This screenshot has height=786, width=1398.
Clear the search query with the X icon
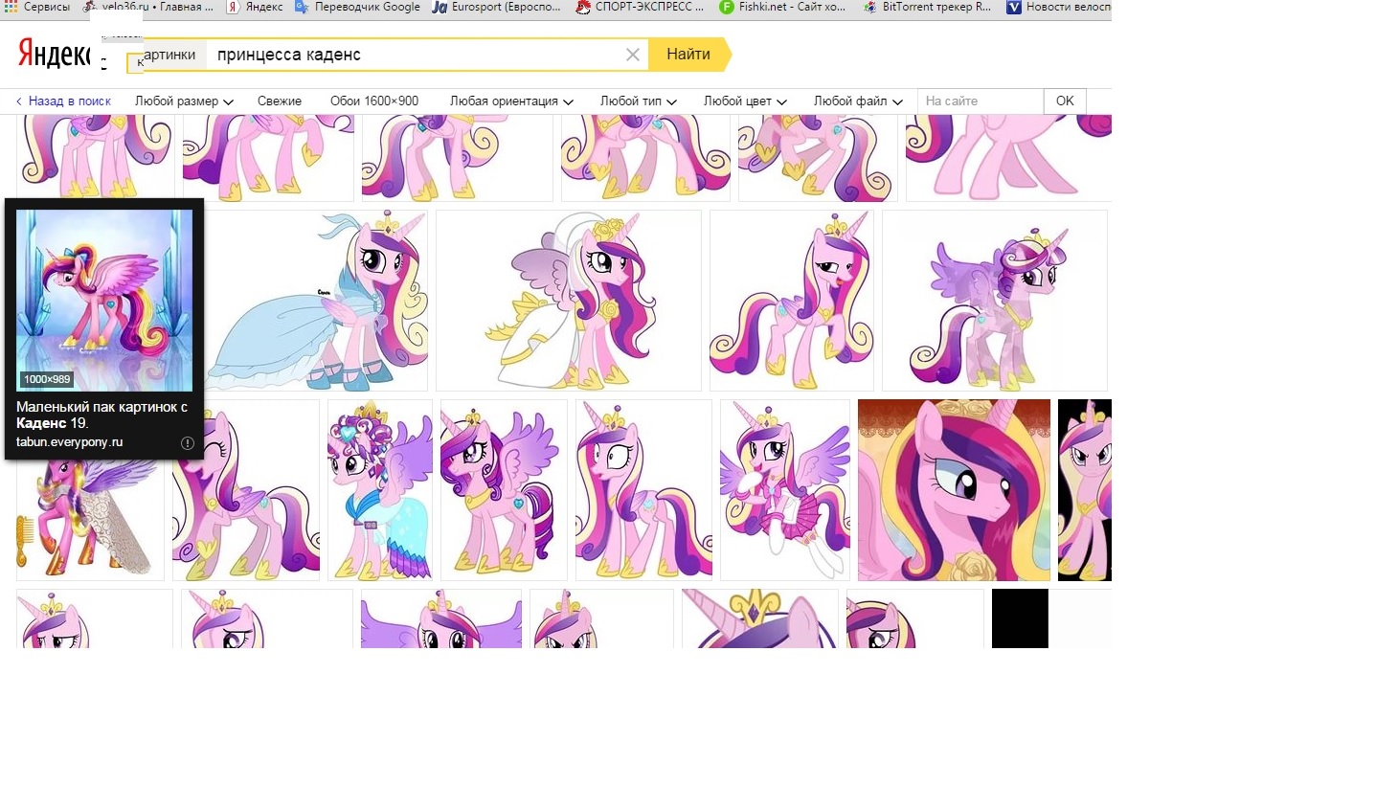(632, 55)
